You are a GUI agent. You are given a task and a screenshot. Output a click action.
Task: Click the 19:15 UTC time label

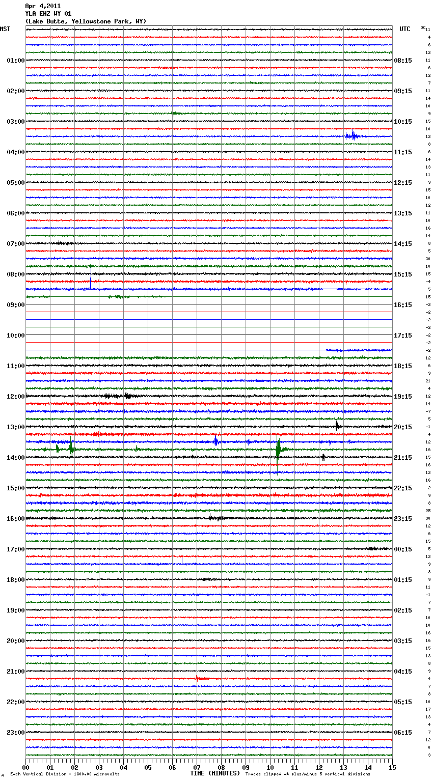coord(403,397)
